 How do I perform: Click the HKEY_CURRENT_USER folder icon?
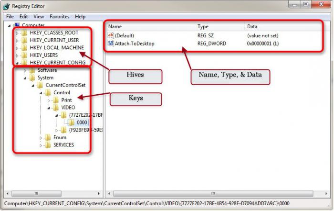point(24,40)
